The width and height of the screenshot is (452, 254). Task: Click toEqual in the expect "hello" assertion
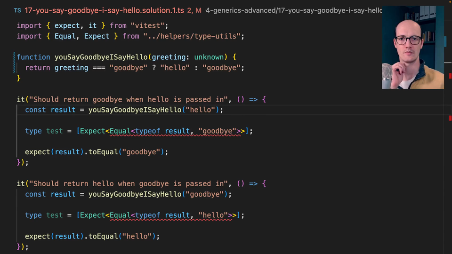103,236
